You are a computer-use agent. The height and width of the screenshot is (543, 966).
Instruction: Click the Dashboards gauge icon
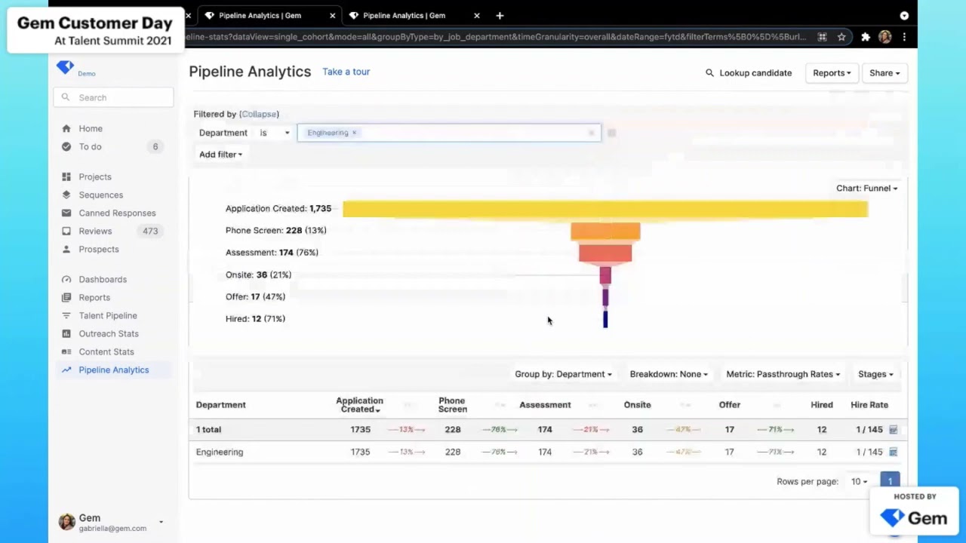pos(66,279)
